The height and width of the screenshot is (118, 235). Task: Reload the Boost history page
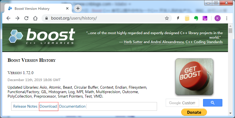[26, 18]
